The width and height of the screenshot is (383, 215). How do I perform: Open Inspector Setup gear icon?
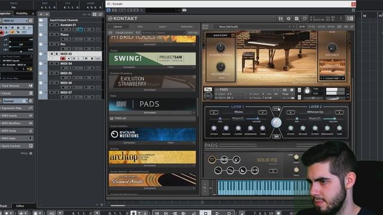tap(31, 153)
